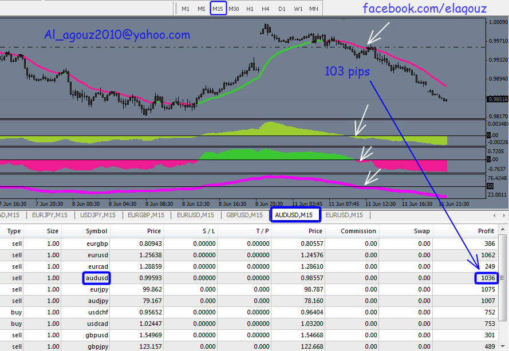Click the trade list scrollbar thumb
The width and height of the screenshot is (509, 351).
[x=503, y=277]
